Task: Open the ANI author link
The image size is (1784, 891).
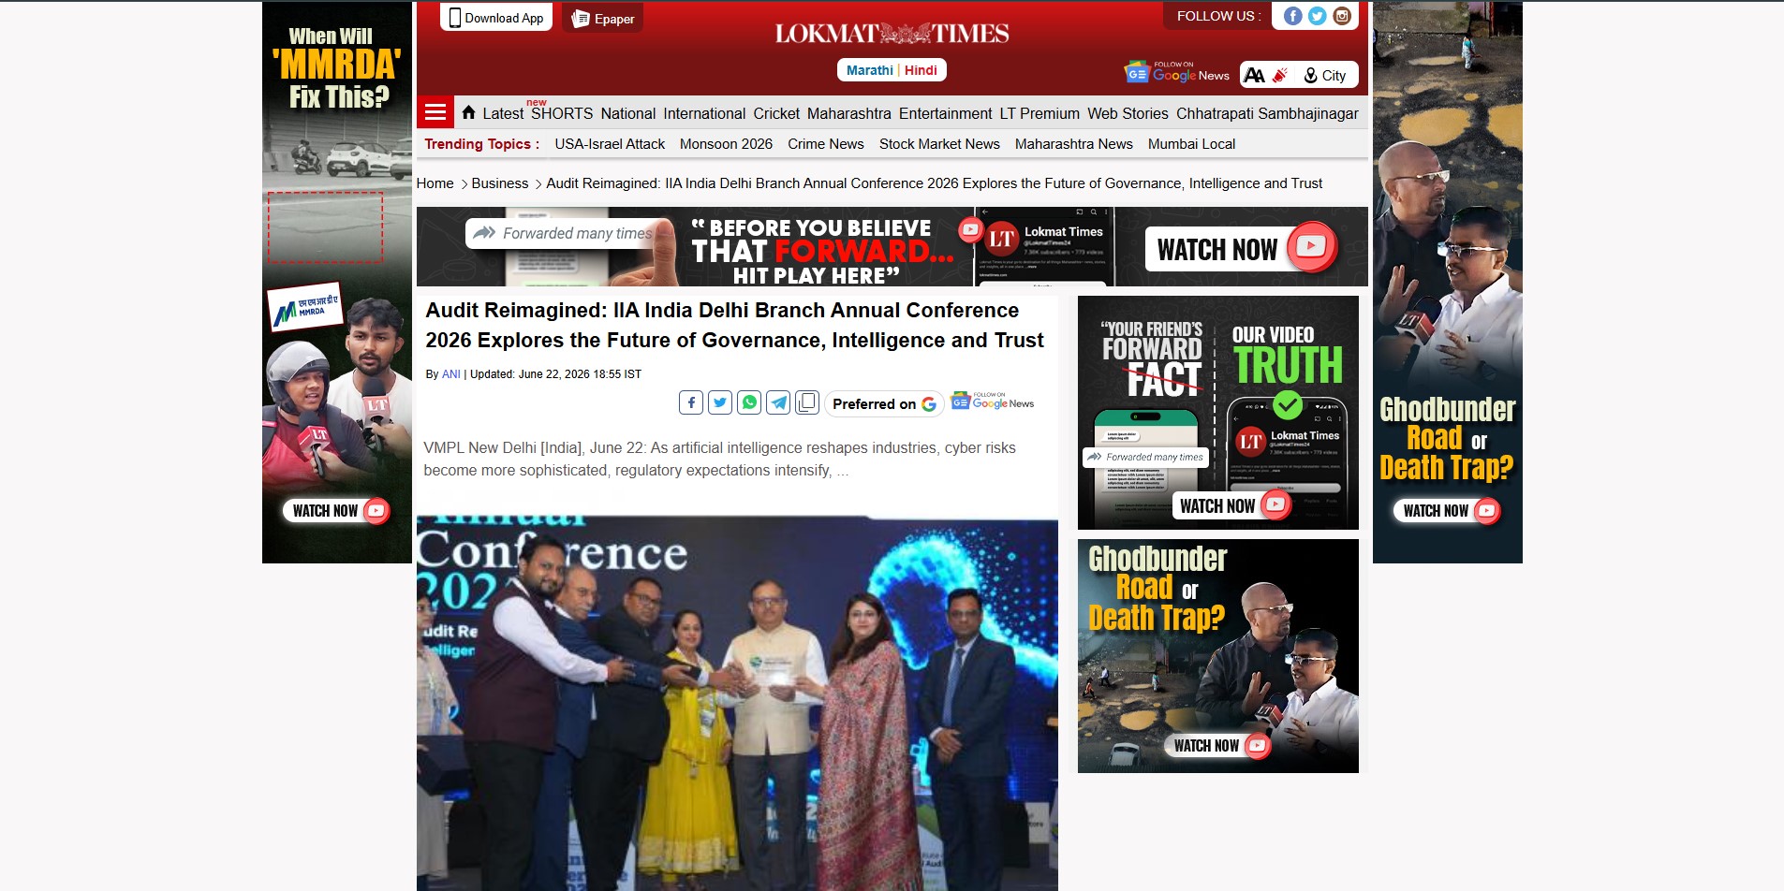Action: 450,374
